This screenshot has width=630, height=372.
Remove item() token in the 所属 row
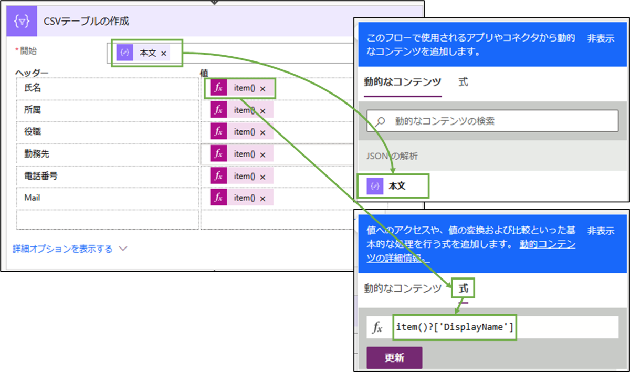tap(262, 110)
